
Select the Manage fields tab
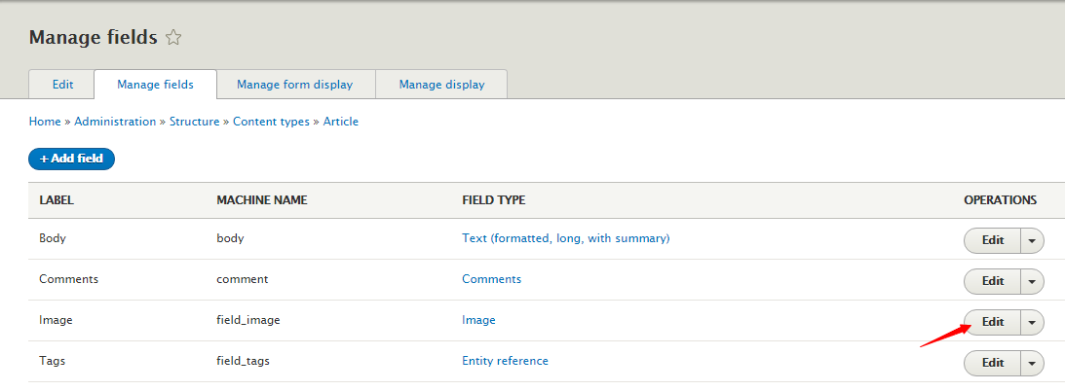point(156,85)
